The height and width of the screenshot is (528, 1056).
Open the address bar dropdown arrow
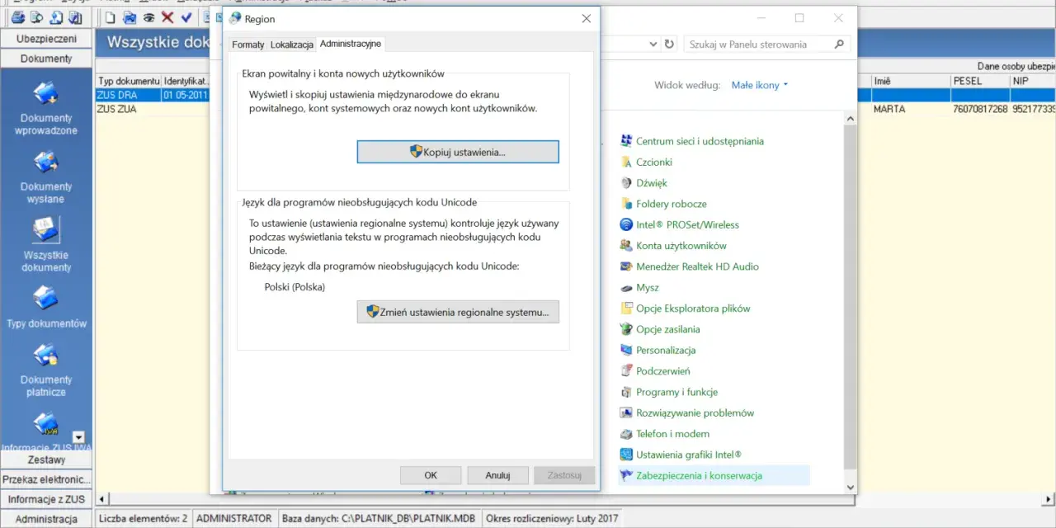click(652, 45)
